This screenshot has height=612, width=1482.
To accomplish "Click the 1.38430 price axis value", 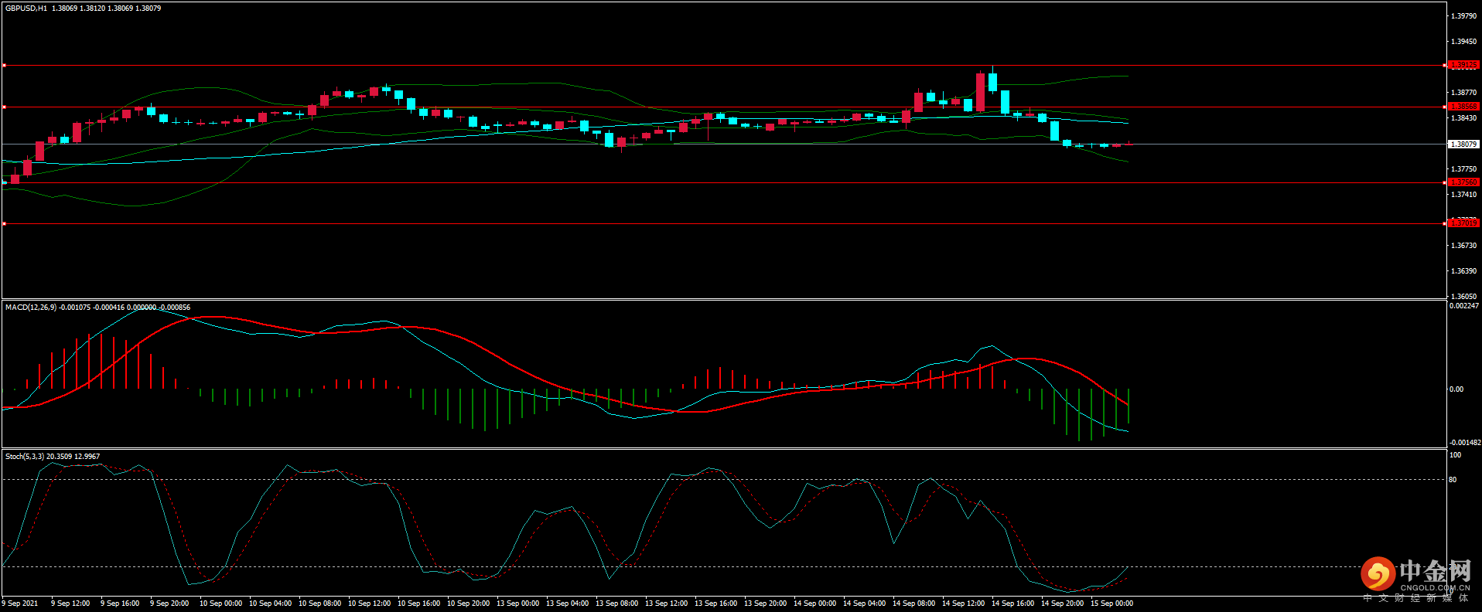I will tap(1463, 118).
